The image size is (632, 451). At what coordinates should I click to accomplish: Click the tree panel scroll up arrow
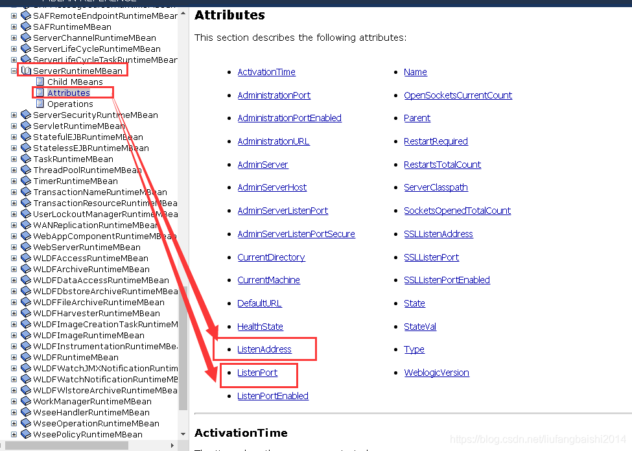[x=183, y=14]
